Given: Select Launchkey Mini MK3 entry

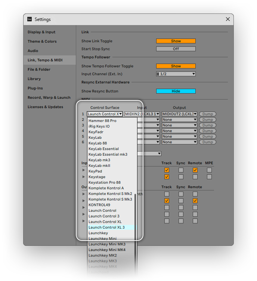Looking at the screenshot, I should point(111,244).
